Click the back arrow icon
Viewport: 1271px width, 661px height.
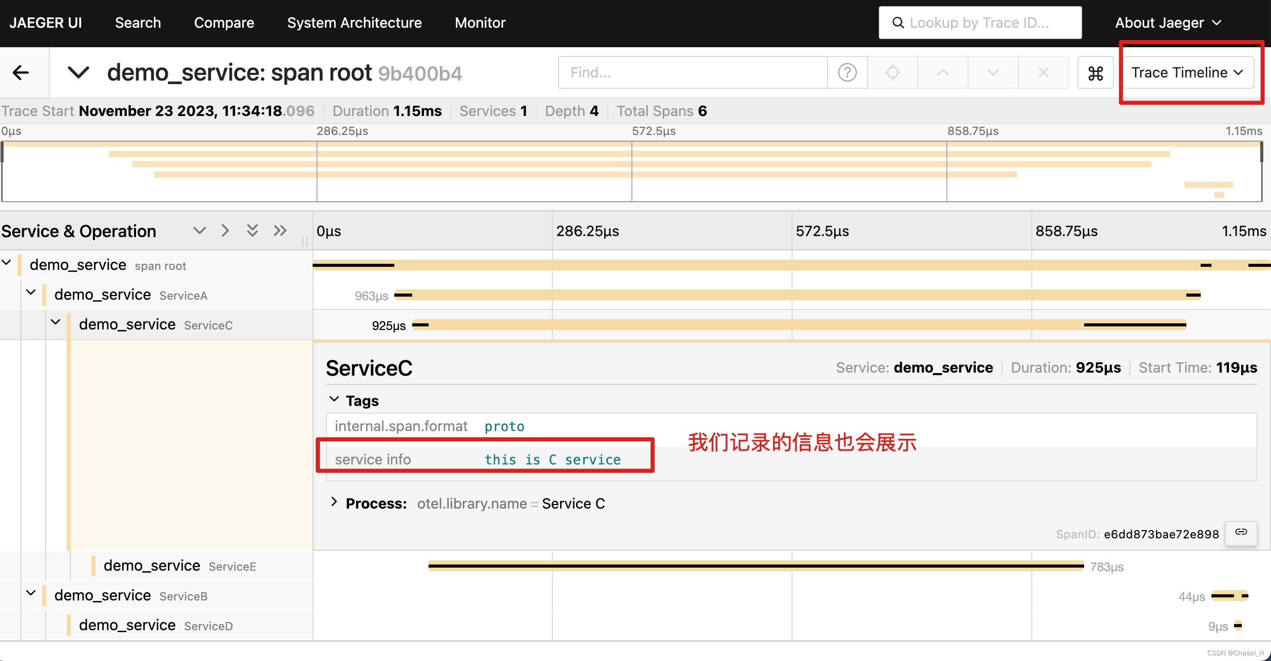tap(21, 73)
